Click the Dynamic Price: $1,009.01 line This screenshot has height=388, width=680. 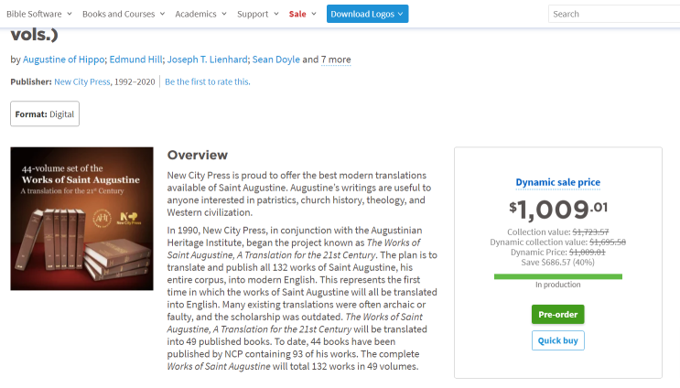click(x=557, y=253)
